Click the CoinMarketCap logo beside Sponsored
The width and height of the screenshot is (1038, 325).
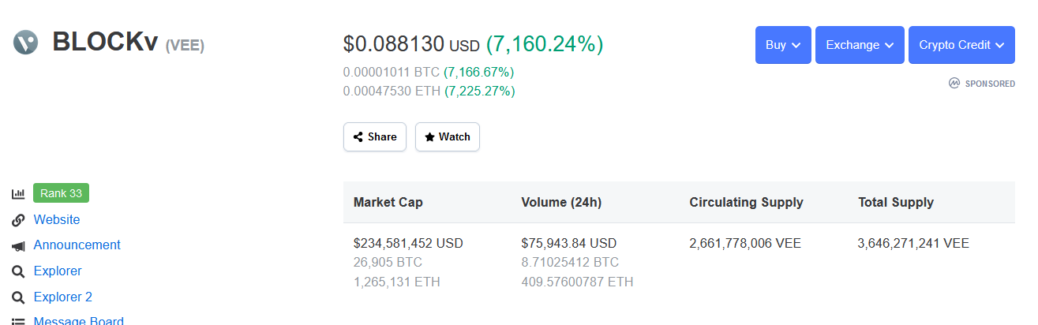(954, 83)
